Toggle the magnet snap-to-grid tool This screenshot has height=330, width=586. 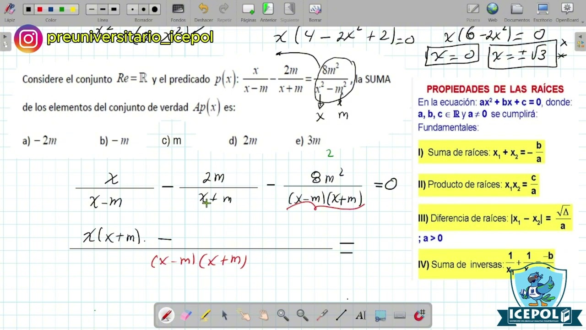coord(419,315)
